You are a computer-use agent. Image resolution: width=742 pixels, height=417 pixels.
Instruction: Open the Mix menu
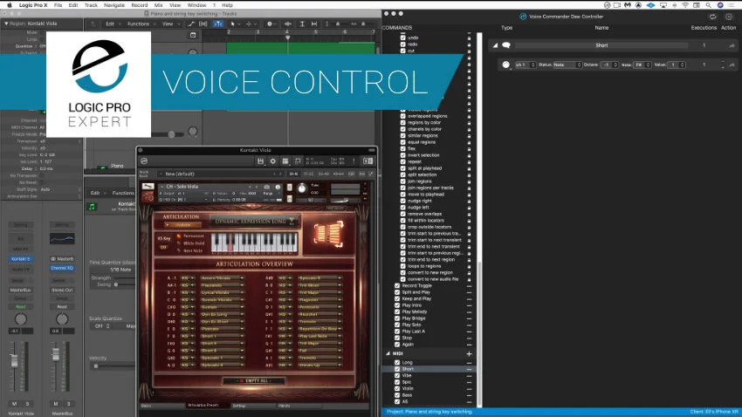click(159, 5)
